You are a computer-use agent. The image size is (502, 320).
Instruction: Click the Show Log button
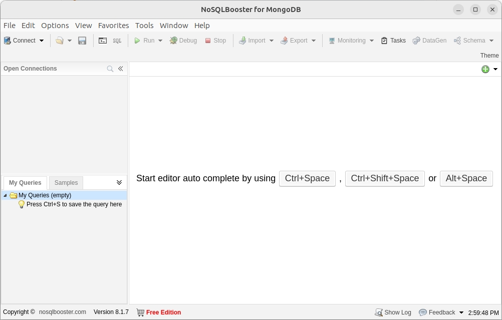coord(393,312)
